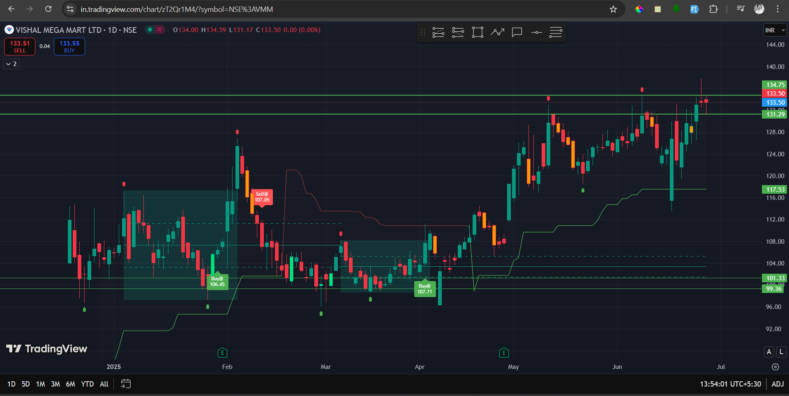Click the earnings E marker near Feb
Screen dimensions: 789x396
click(222, 353)
